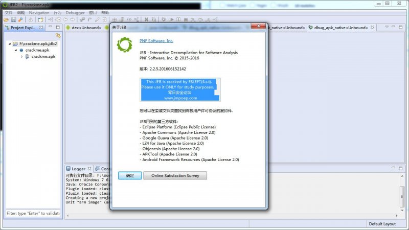Screen dimensions: 409x230
Task: Click the yellow sync icon in Project Explorer
Action: [58, 35]
